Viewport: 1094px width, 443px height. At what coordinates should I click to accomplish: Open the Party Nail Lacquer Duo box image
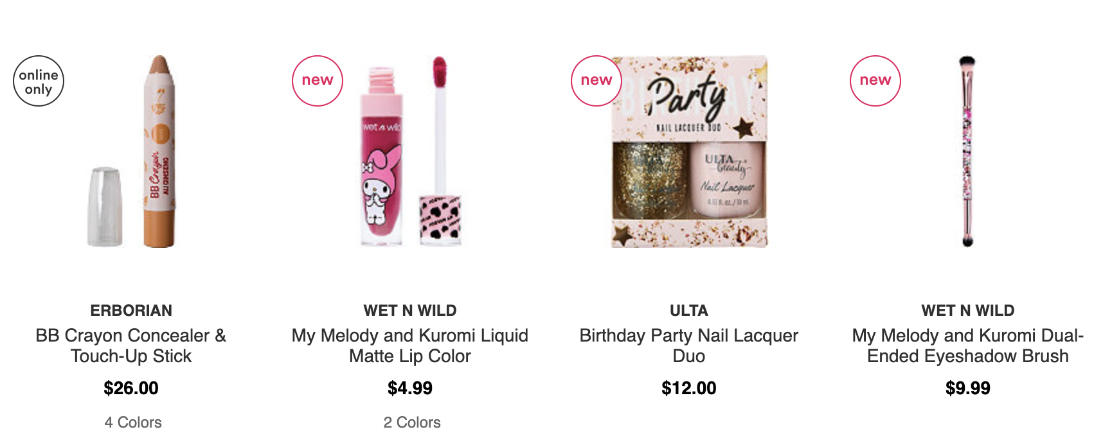[x=689, y=152]
